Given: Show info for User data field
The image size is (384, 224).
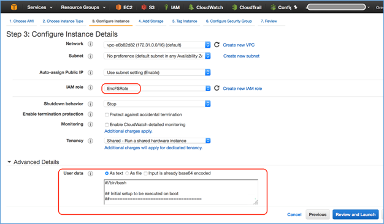Looking at the screenshot, I should click(90, 173).
